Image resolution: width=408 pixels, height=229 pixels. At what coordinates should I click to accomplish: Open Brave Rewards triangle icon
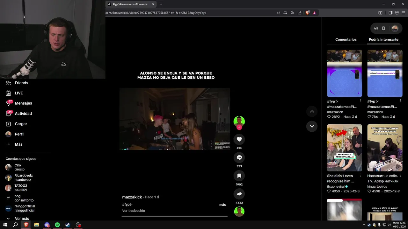(x=314, y=13)
